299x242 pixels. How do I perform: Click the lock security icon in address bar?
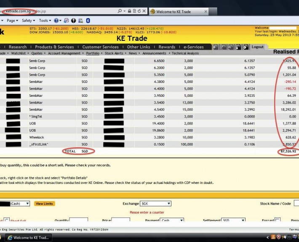[x=129, y=11]
